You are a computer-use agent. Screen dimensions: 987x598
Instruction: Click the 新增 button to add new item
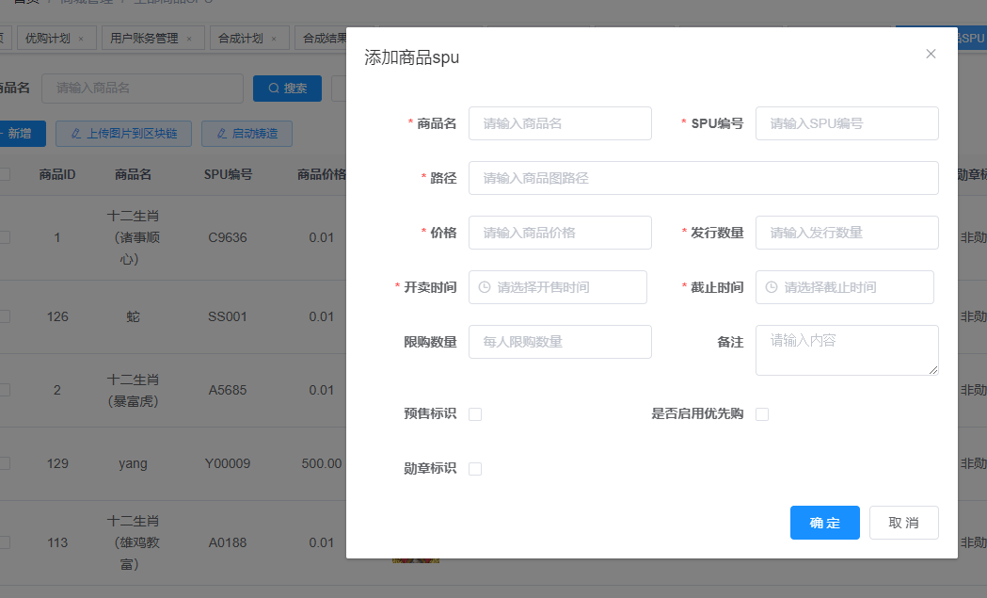tap(22, 134)
